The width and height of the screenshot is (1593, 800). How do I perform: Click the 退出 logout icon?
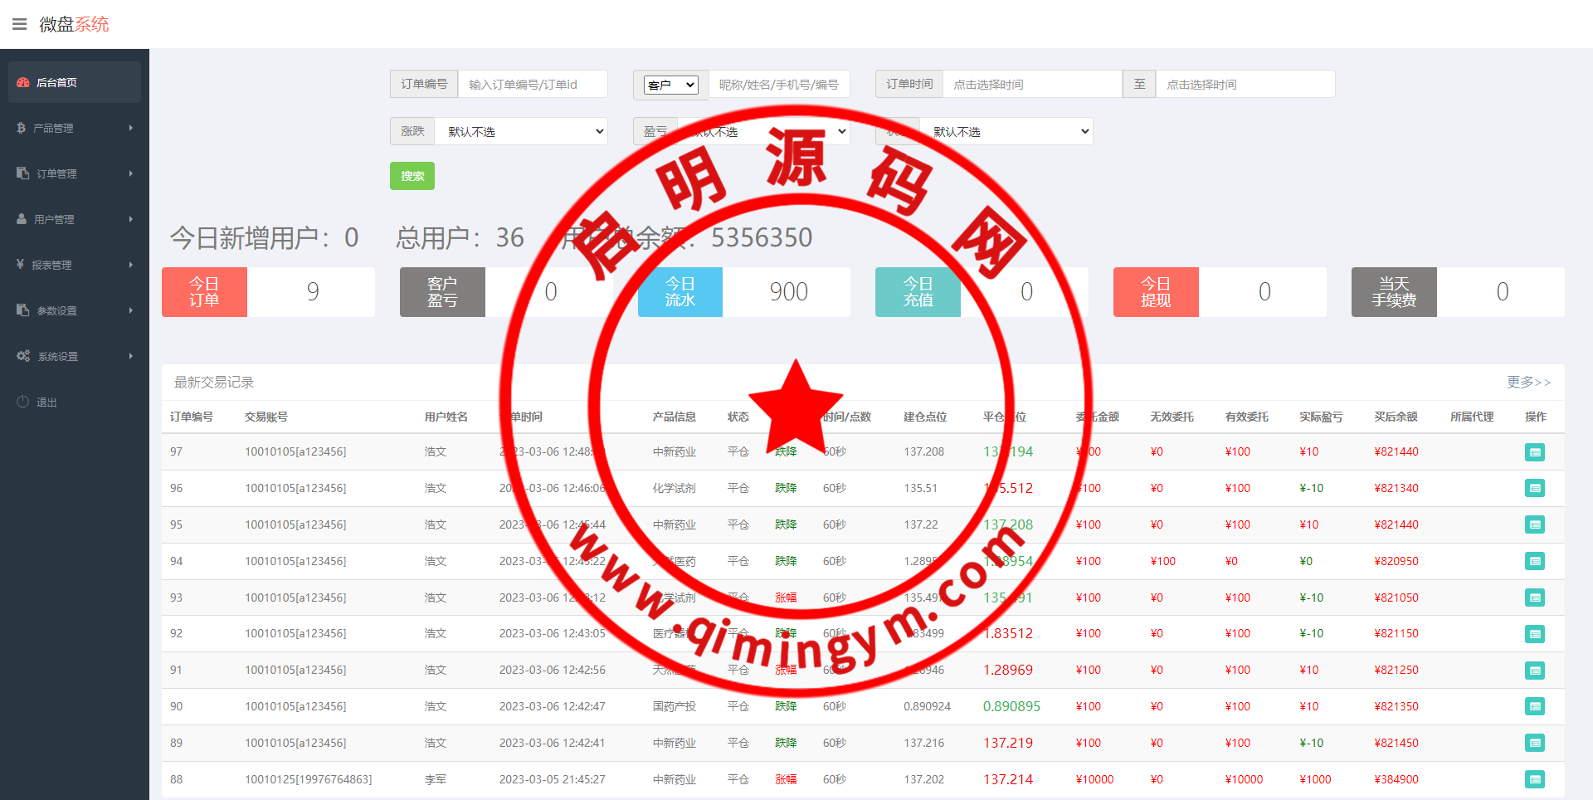coord(23,402)
